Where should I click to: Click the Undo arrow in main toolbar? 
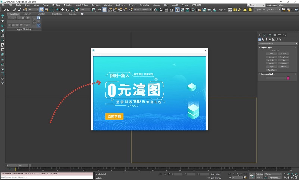coord(3,9)
